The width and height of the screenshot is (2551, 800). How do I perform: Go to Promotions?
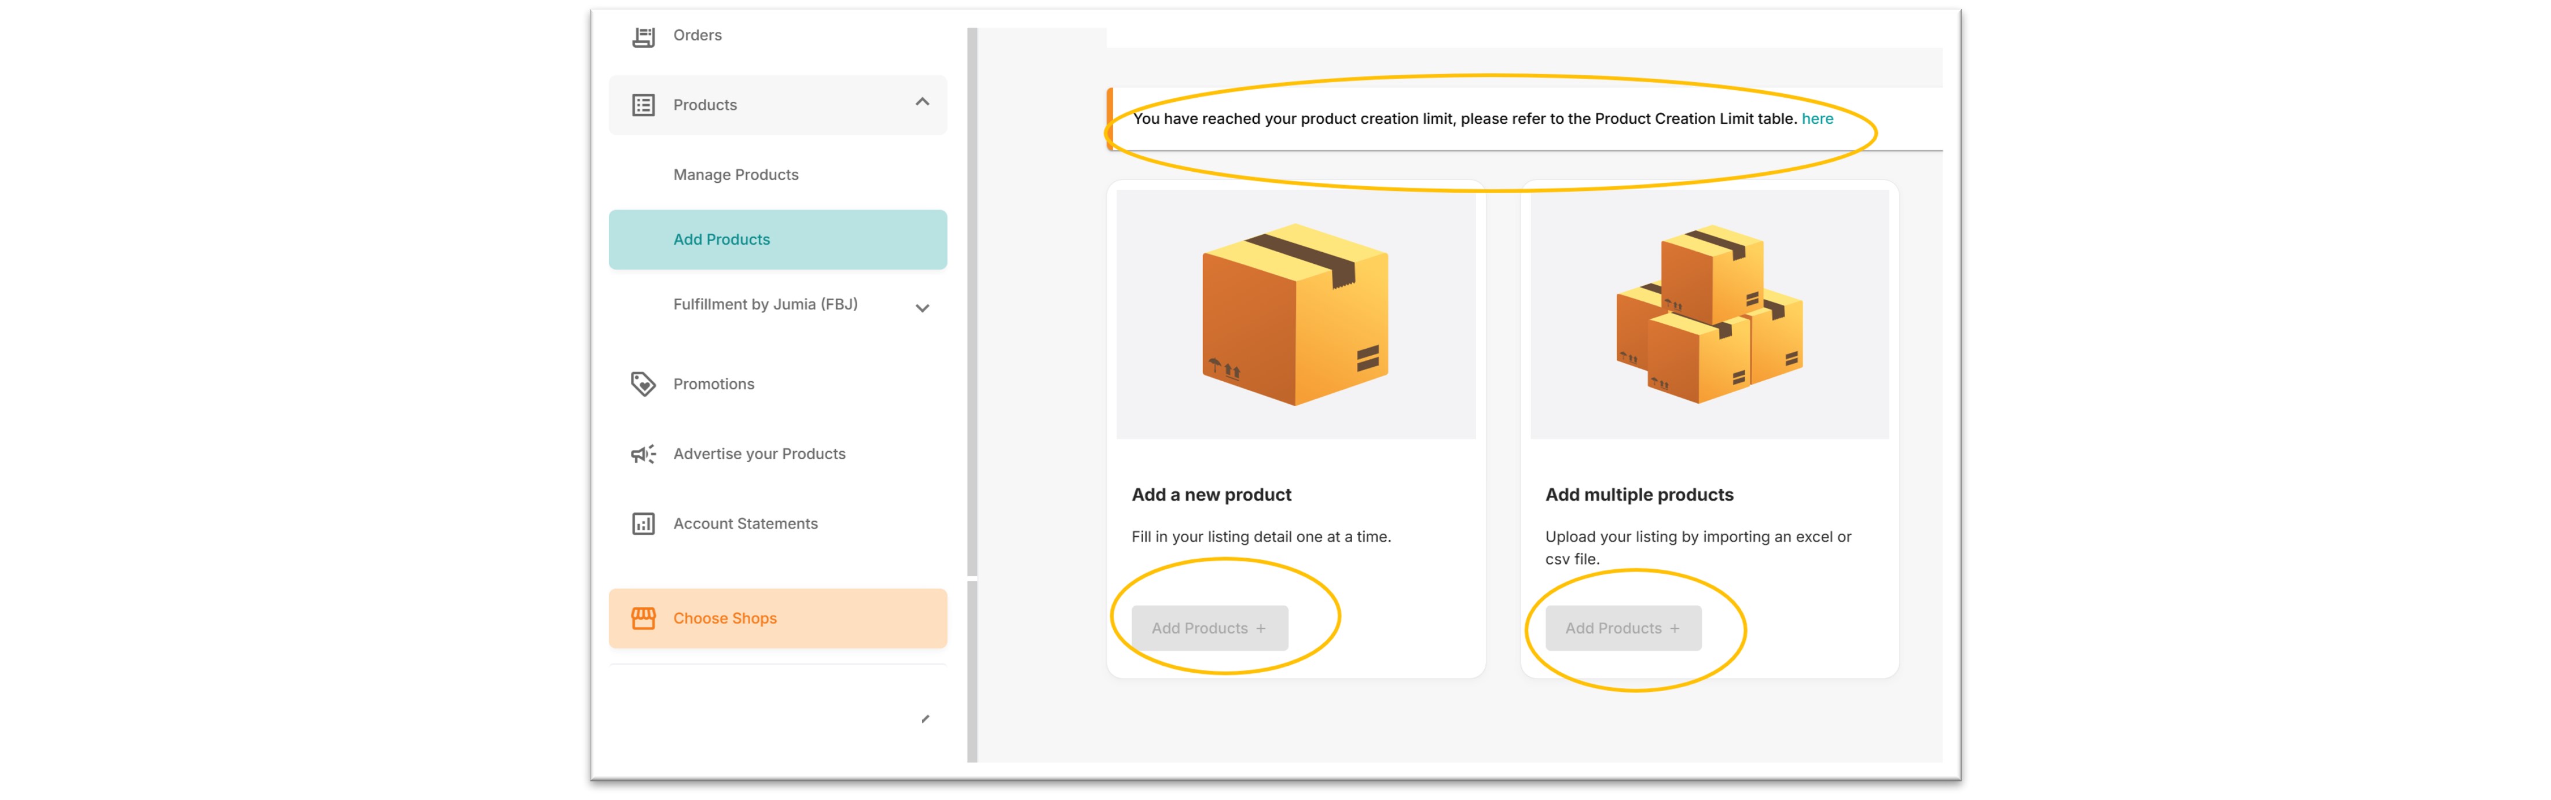pyautogui.click(x=713, y=384)
